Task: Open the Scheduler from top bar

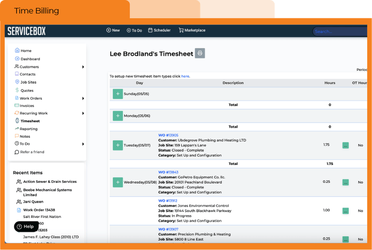Action: pyautogui.click(x=159, y=30)
